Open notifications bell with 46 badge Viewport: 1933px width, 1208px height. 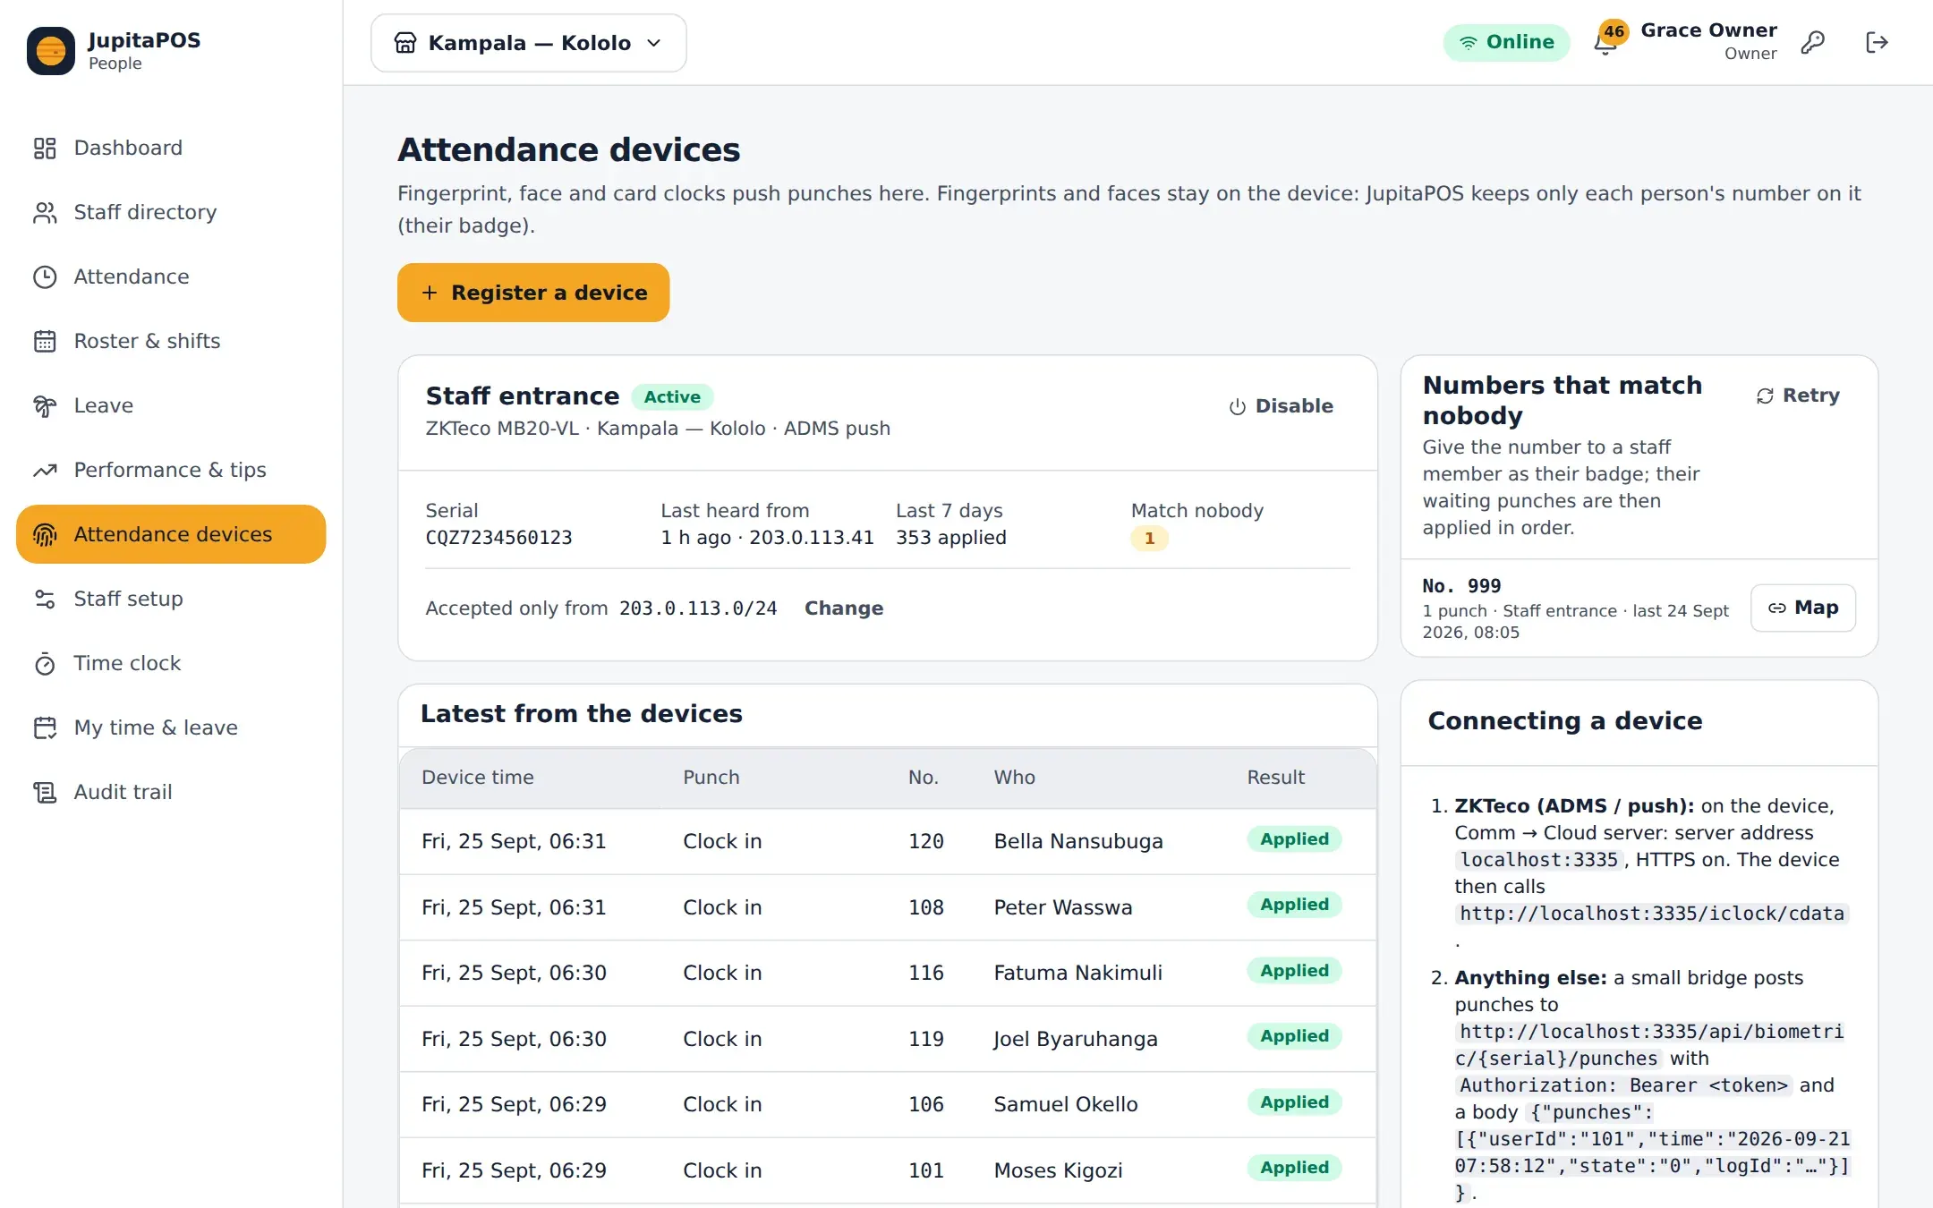tap(1605, 42)
